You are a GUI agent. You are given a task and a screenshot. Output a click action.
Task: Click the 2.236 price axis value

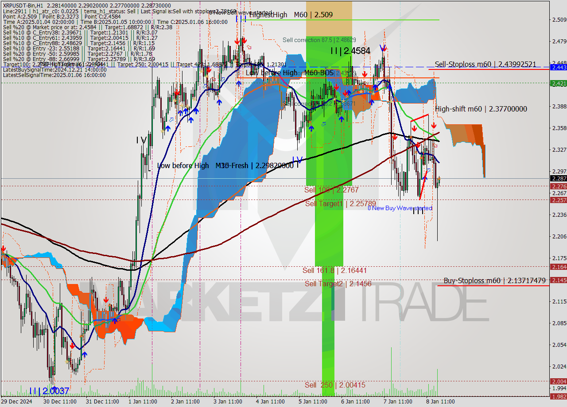[559, 215]
